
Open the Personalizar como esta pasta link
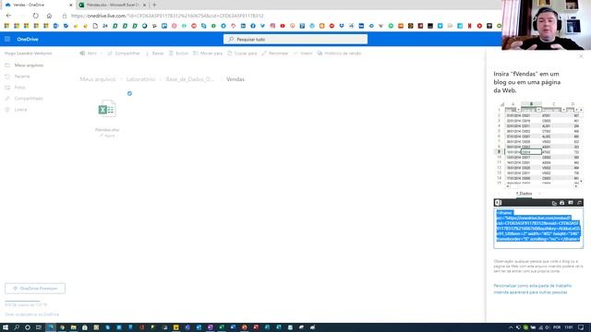(x=533, y=289)
